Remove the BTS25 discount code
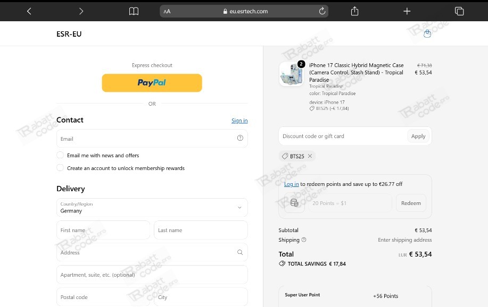This screenshot has height=307, width=488. 310,156
